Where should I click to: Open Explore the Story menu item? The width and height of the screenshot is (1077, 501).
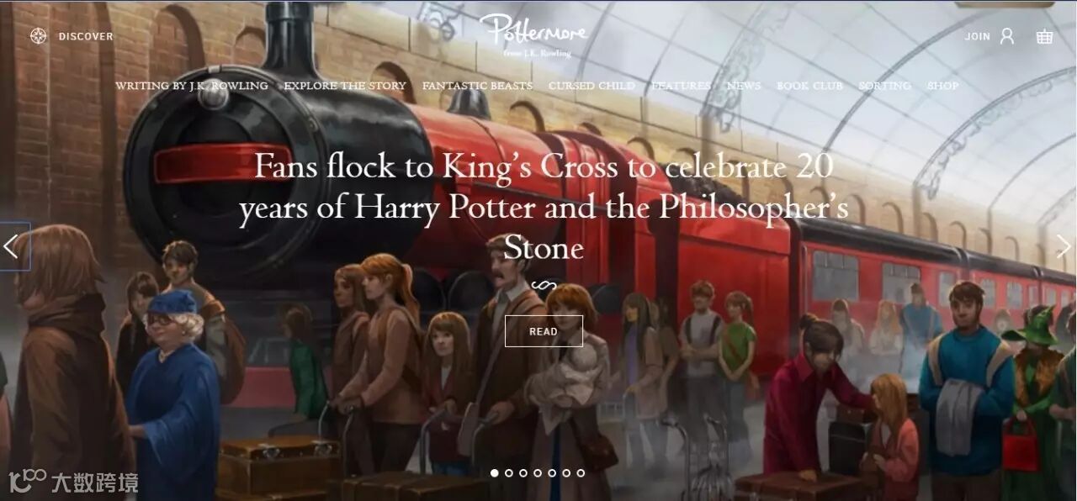[x=345, y=86]
